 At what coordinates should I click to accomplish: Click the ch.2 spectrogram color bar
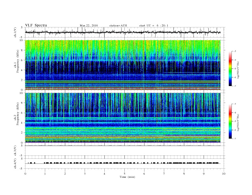230,121
